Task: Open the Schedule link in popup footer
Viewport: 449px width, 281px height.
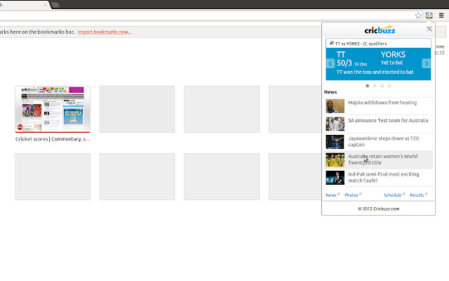Action: click(x=392, y=195)
